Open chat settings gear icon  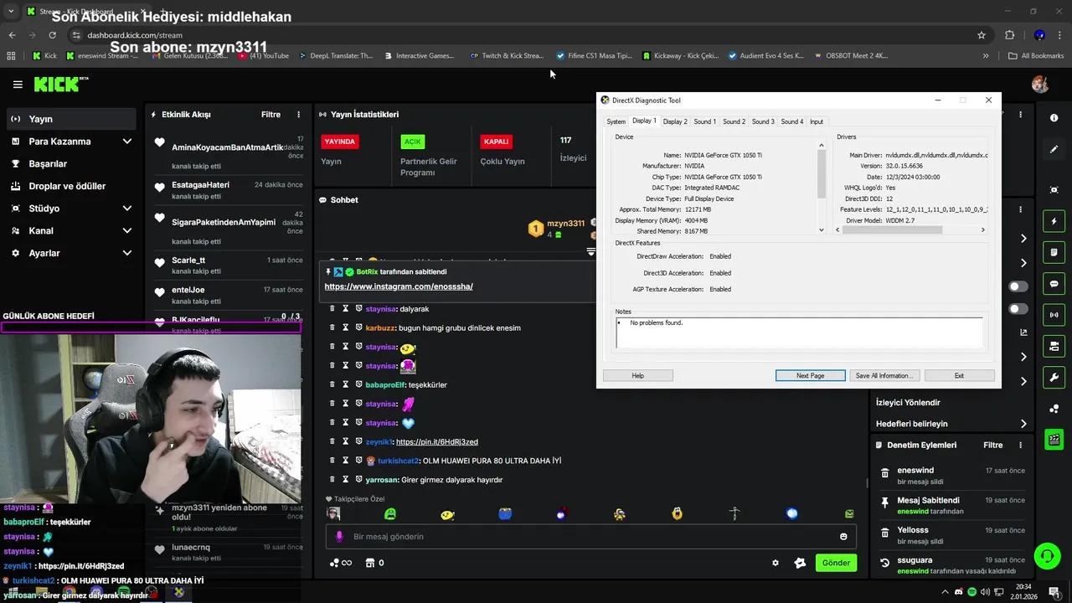(776, 563)
